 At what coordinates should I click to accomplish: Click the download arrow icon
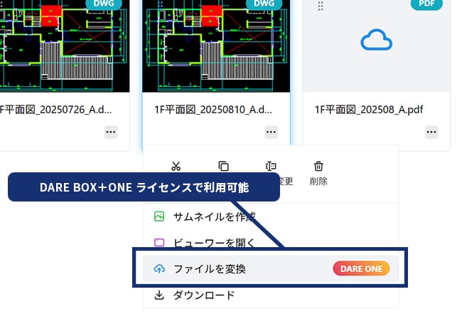(x=159, y=295)
